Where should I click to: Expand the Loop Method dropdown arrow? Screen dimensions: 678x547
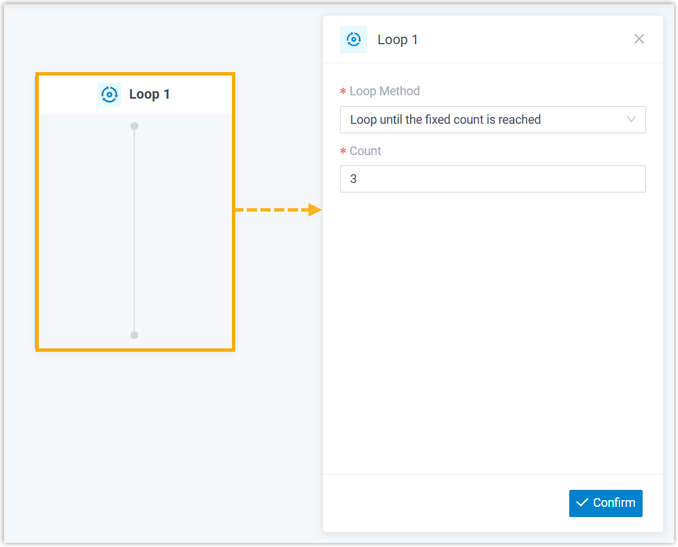pyautogui.click(x=631, y=120)
